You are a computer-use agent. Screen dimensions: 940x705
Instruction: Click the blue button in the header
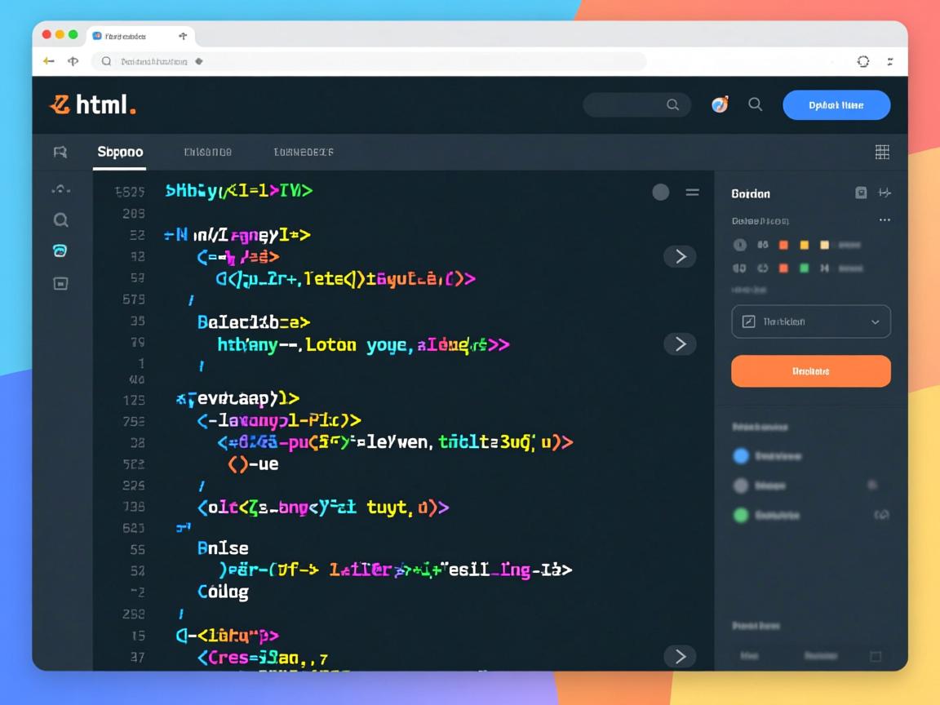point(836,105)
